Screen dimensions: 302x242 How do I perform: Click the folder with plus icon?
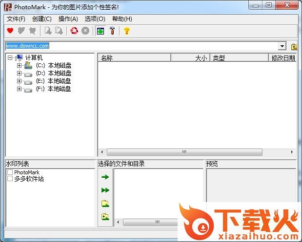coord(105,217)
